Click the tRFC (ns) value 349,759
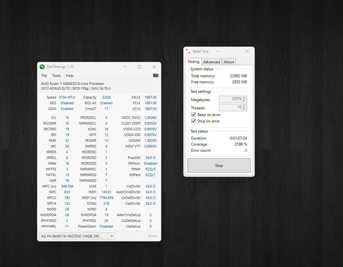Viewport: 343px width, 267px height. 67,186
